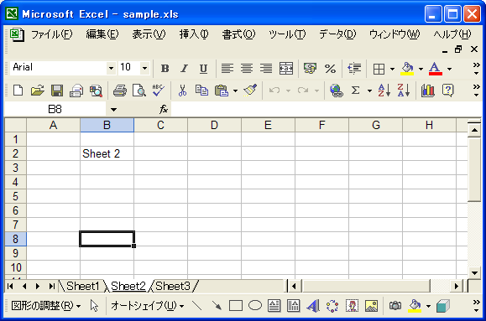
Task: Select the Arrow drawing tool
Action: pos(217,306)
